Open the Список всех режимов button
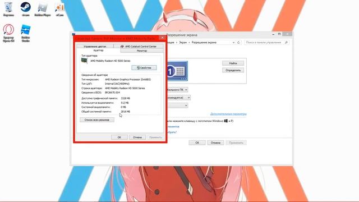 pos(97,120)
